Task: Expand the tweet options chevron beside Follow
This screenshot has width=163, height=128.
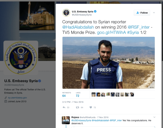Action: (x=154, y=12)
